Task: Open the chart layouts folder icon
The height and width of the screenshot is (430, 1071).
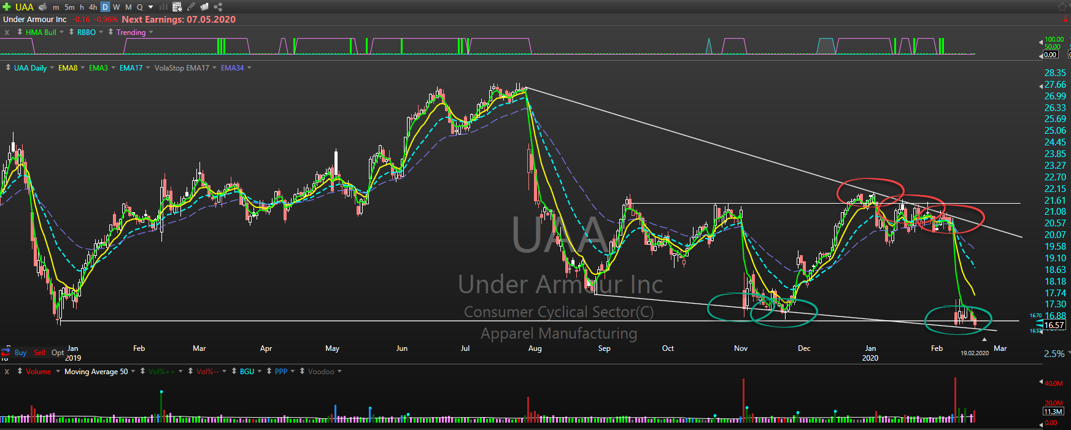Action: pos(204,7)
